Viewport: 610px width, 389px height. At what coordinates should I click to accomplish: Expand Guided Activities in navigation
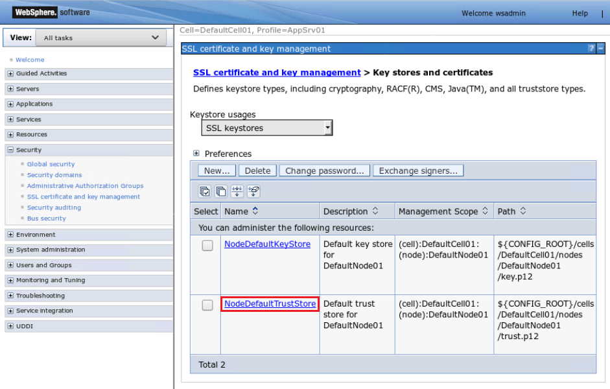[10, 73]
